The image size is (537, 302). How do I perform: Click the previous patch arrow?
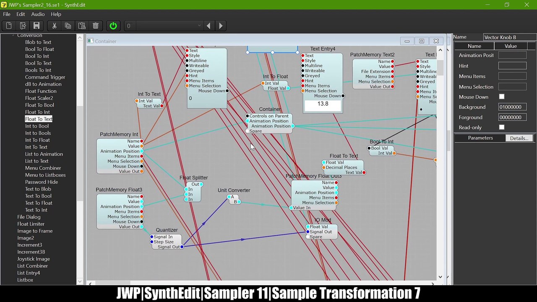click(209, 26)
